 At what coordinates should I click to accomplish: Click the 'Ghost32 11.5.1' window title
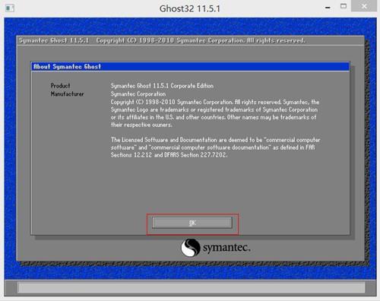[190, 8]
